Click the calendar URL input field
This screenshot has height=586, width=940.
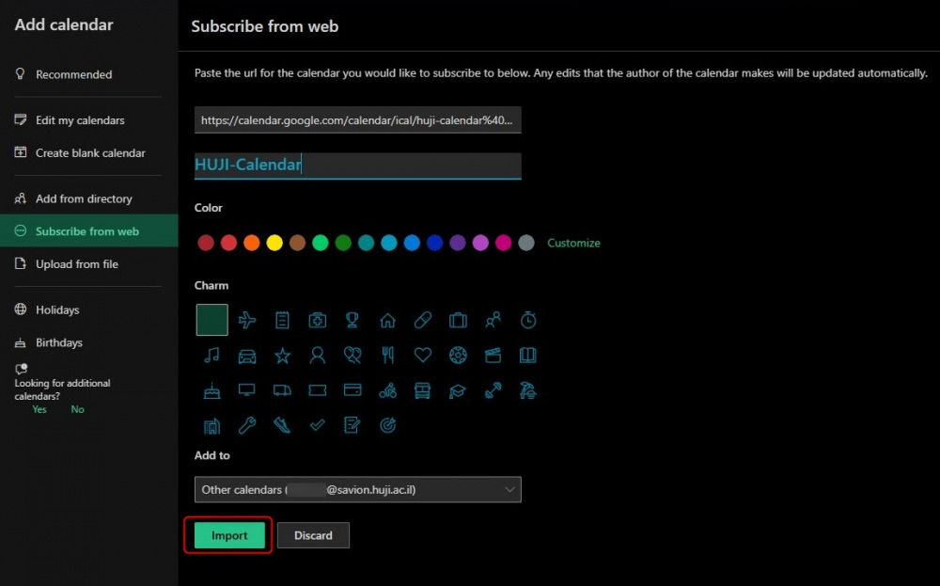[x=357, y=120]
